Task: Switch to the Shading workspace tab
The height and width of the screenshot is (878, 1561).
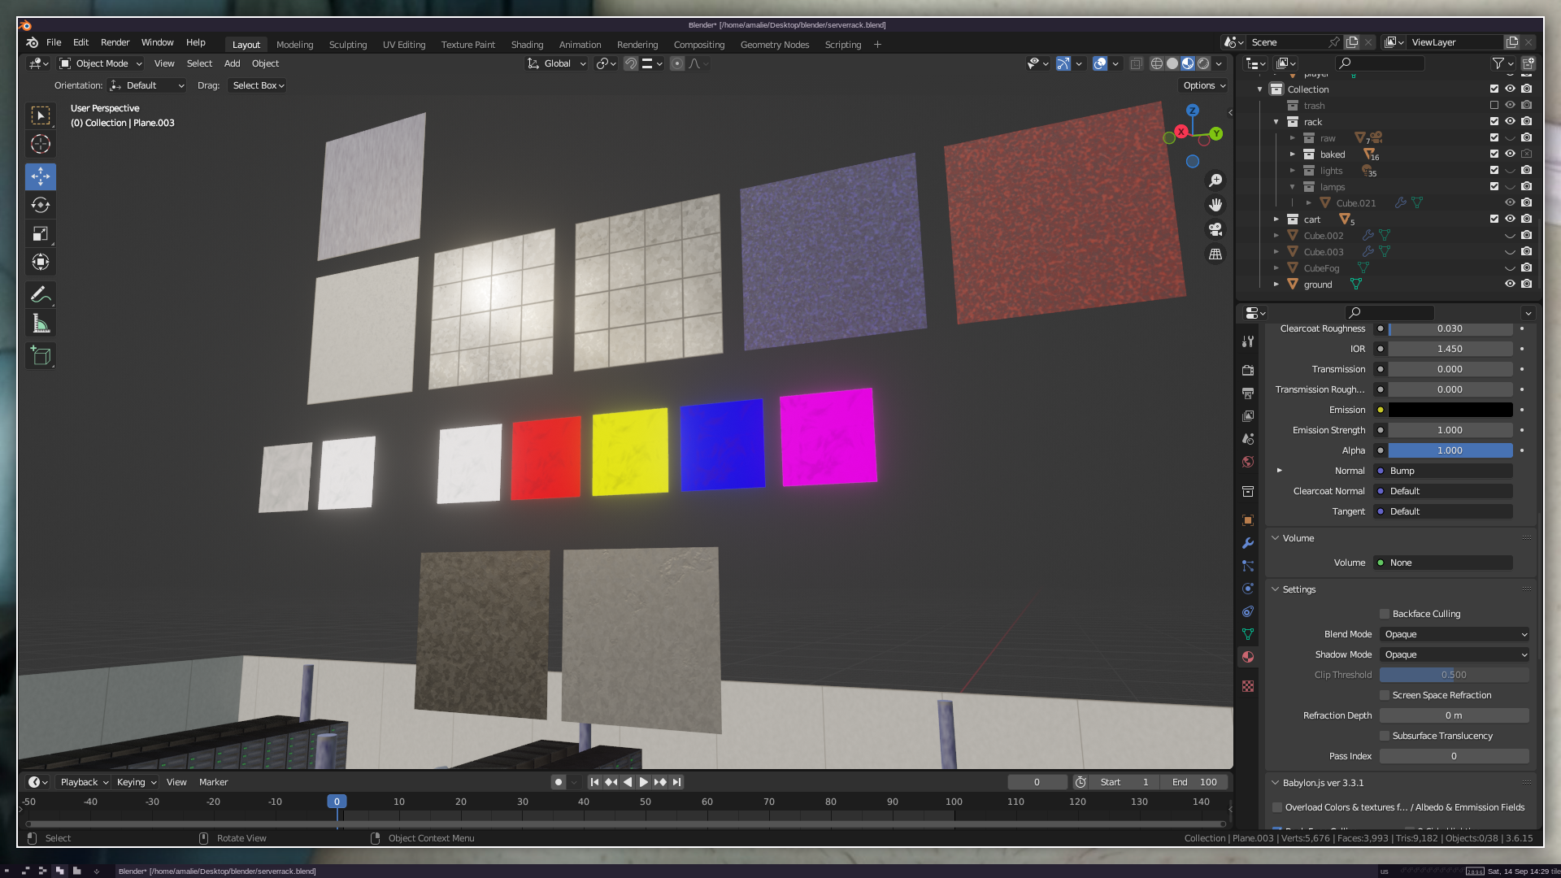Action: [527, 45]
